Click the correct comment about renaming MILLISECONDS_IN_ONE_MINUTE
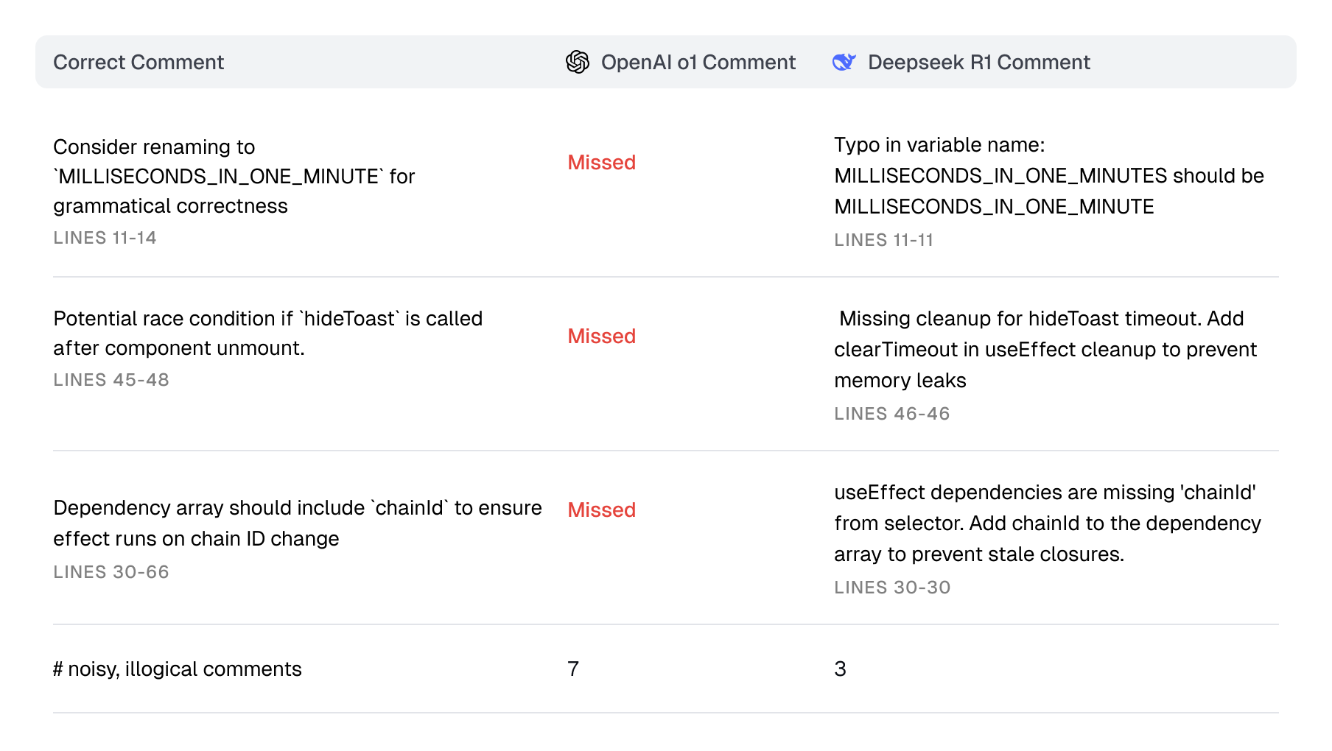 tap(234, 176)
